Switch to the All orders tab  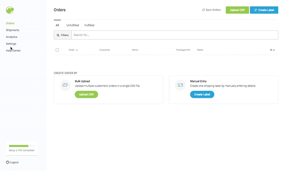tap(57, 25)
